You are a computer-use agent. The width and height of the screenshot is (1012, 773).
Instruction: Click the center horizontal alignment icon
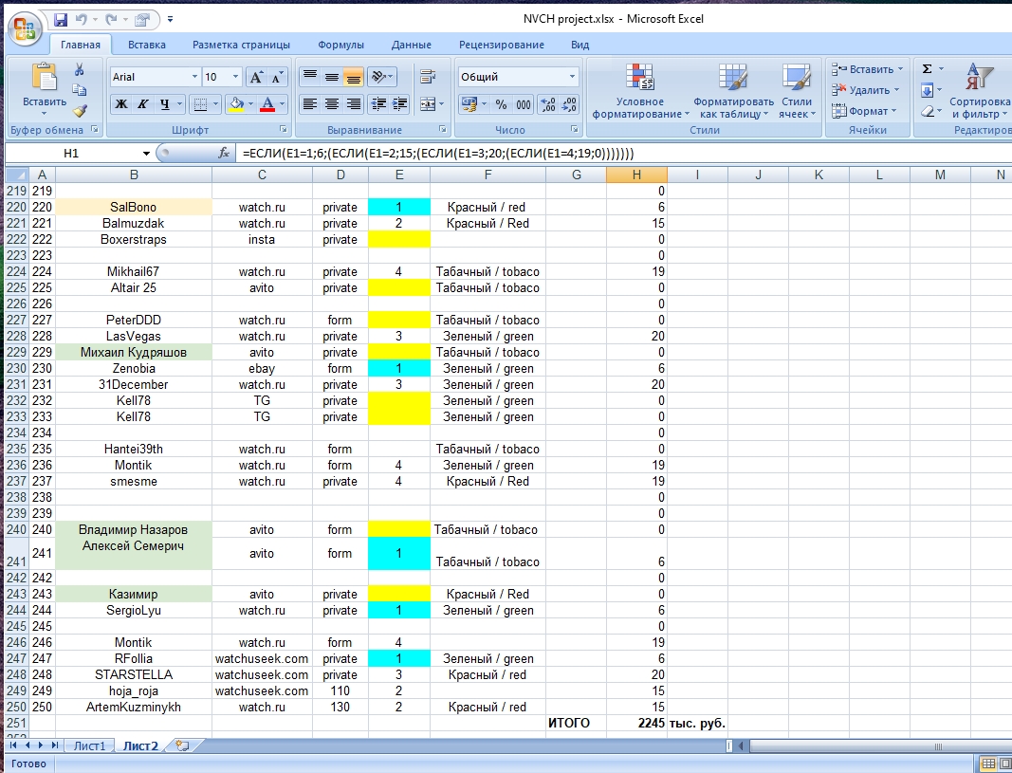332,104
